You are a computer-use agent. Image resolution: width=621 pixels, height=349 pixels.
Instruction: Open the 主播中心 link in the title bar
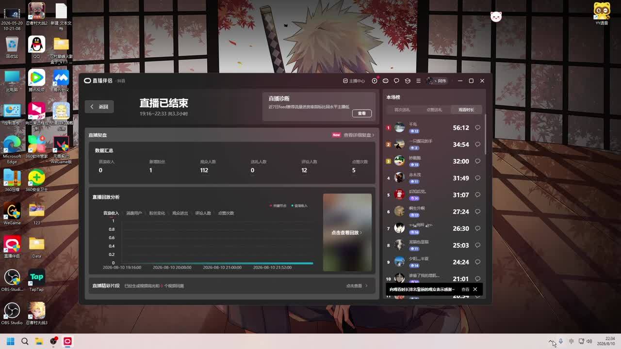(x=354, y=81)
